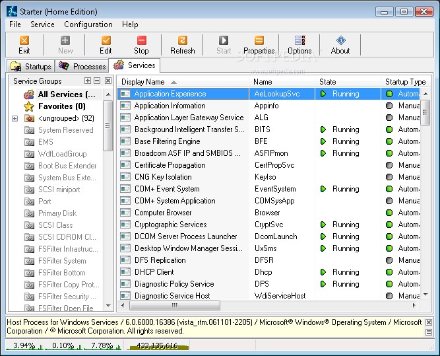Sort by Display Name column header
This screenshot has height=356, width=440.
(x=145, y=82)
